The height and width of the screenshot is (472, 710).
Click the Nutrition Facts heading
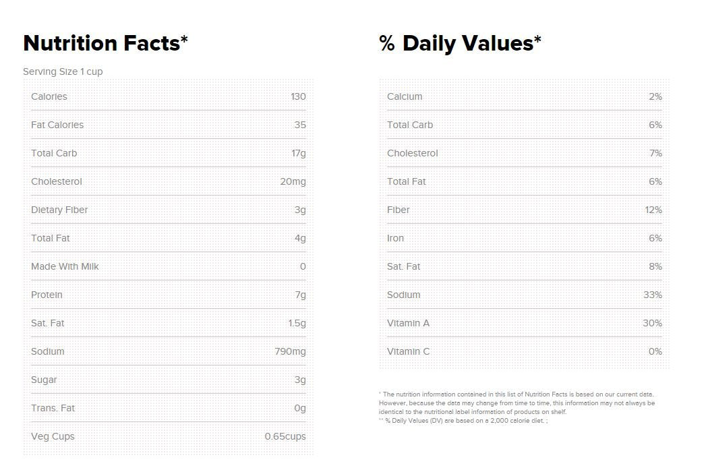tap(105, 43)
